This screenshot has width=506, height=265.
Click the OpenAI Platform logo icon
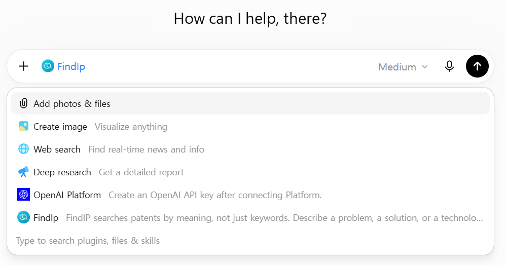click(23, 195)
